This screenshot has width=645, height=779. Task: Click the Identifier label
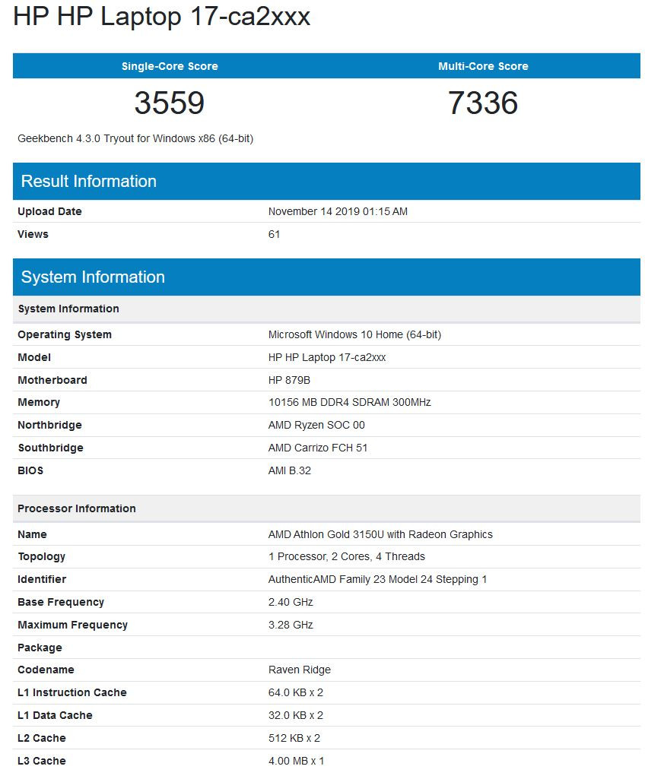42,580
